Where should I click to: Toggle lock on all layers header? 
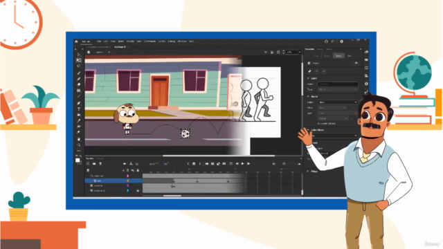point(138,170)
